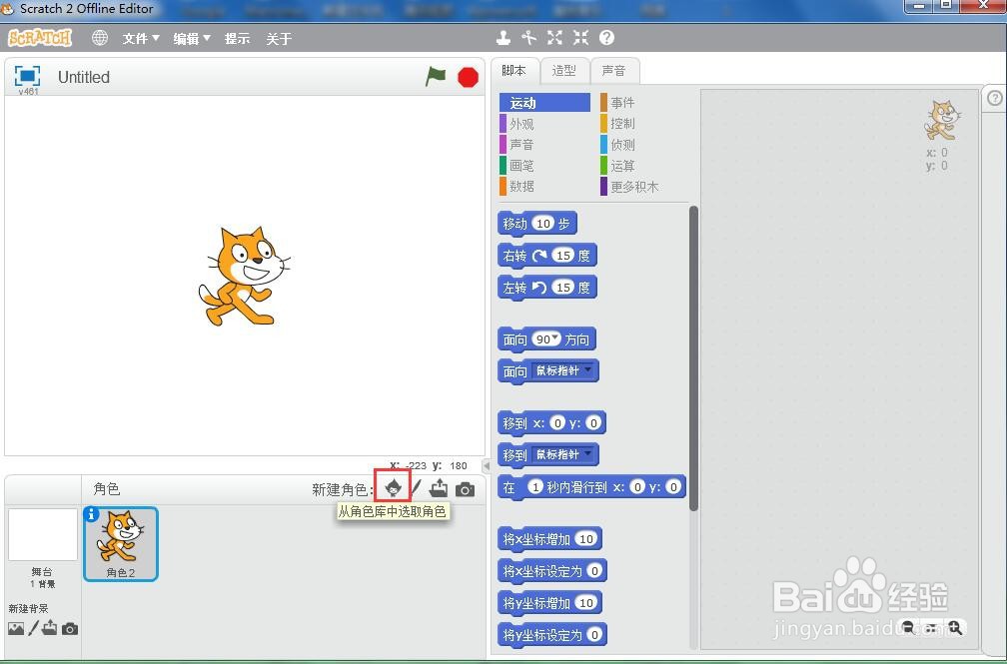Image resolution: width=1007 pixels, height=664 pixels.
Task: Open block help question mark tool
Action: pos(606,38)
